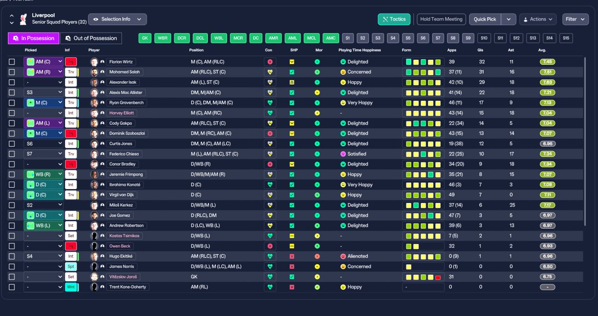Open the Selection Info dropdown

[x=117, y=19]
